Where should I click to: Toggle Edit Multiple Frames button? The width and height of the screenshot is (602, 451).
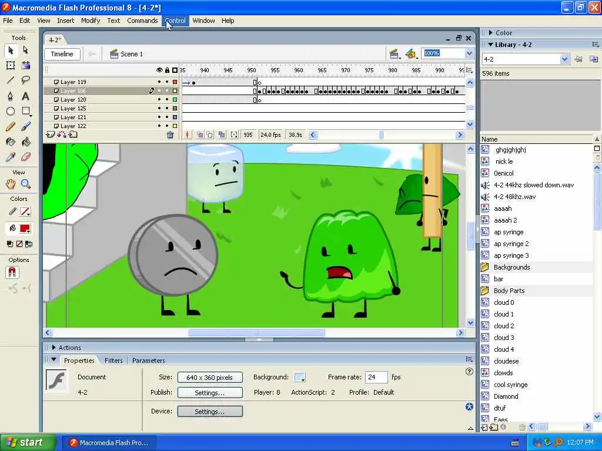tap(222, 134)
